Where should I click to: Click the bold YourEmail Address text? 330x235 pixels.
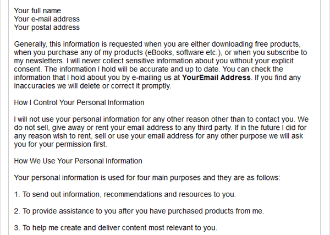tap(216, 78)
